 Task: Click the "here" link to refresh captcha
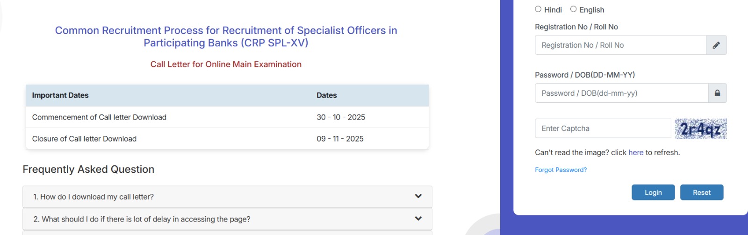[x=636, y=153]
